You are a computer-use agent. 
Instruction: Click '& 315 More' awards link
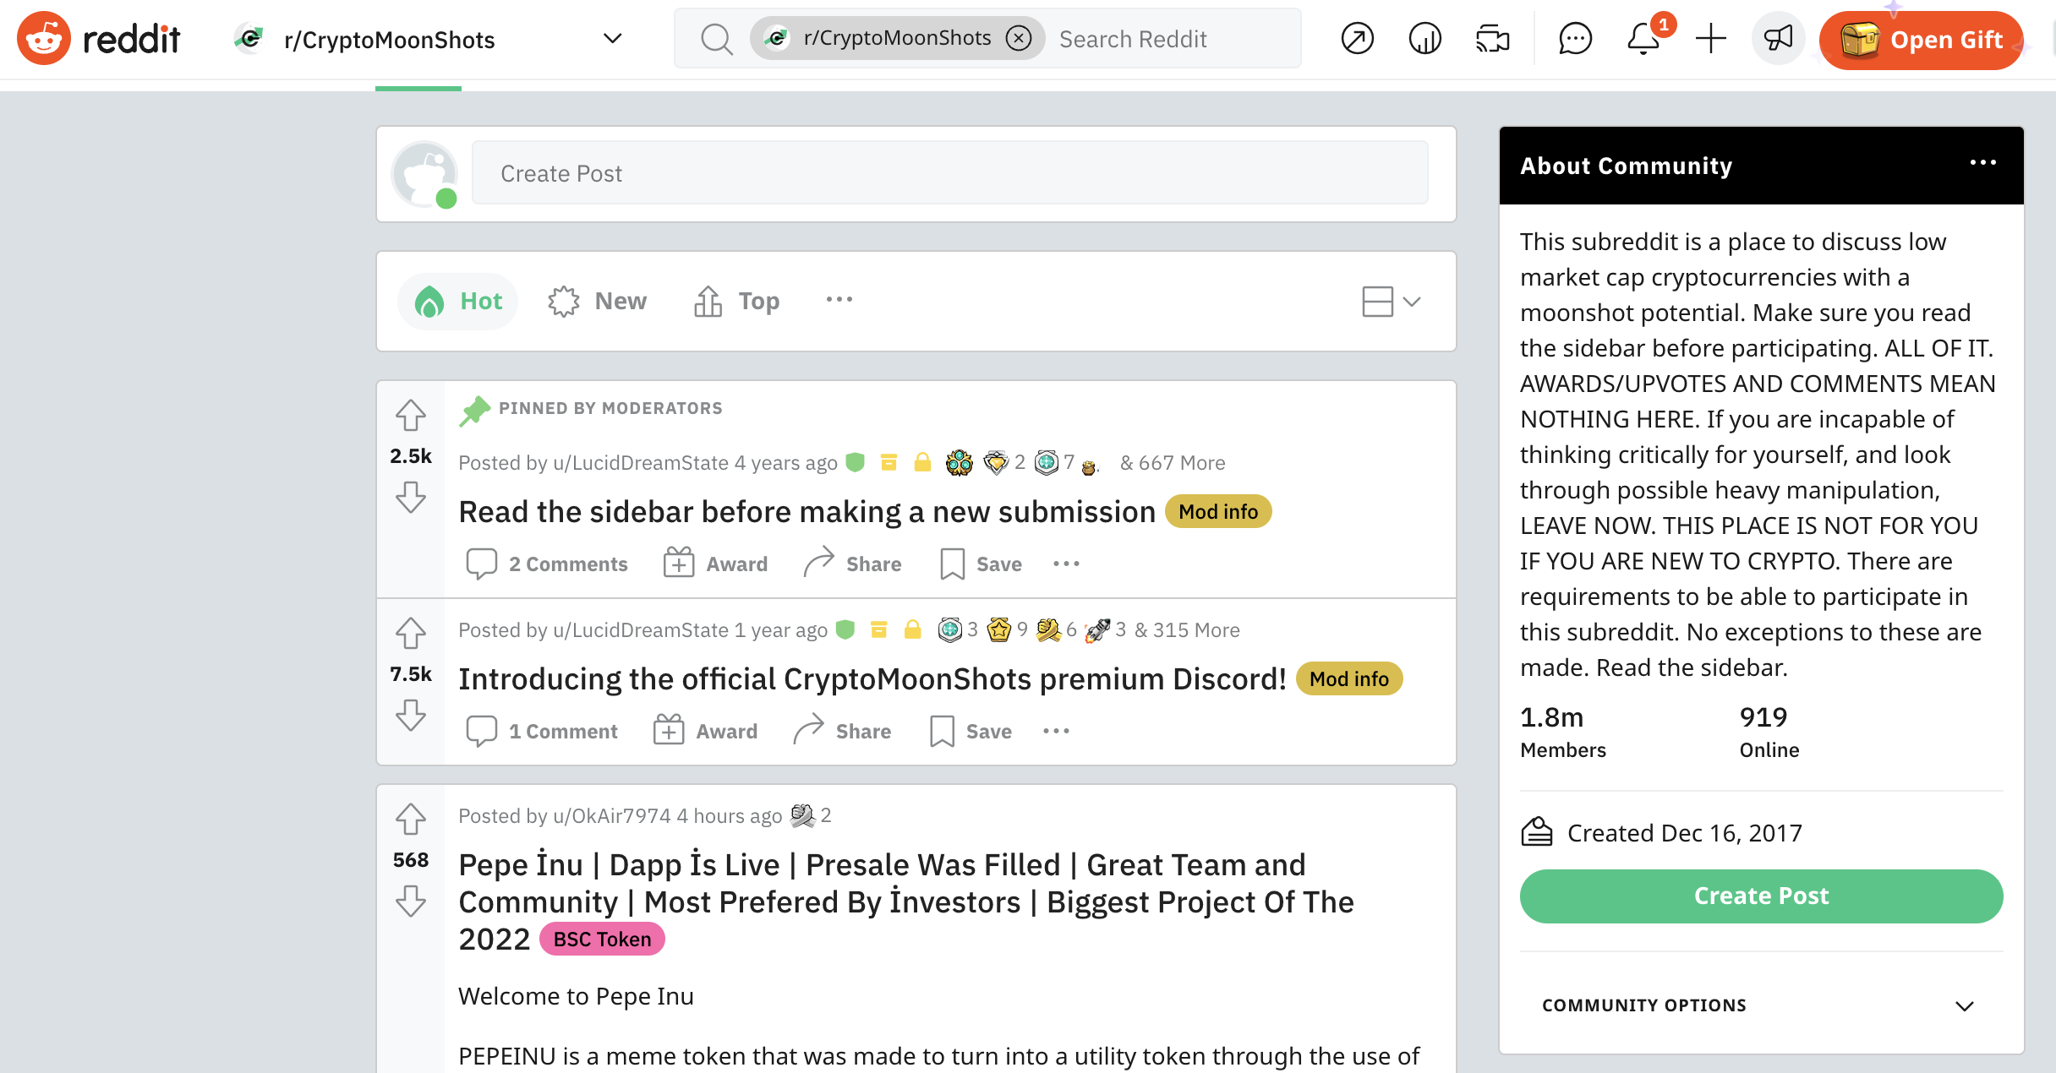(1187, 630)
